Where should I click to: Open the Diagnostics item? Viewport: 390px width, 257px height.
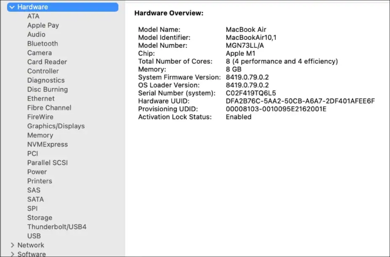click(46, 80)
